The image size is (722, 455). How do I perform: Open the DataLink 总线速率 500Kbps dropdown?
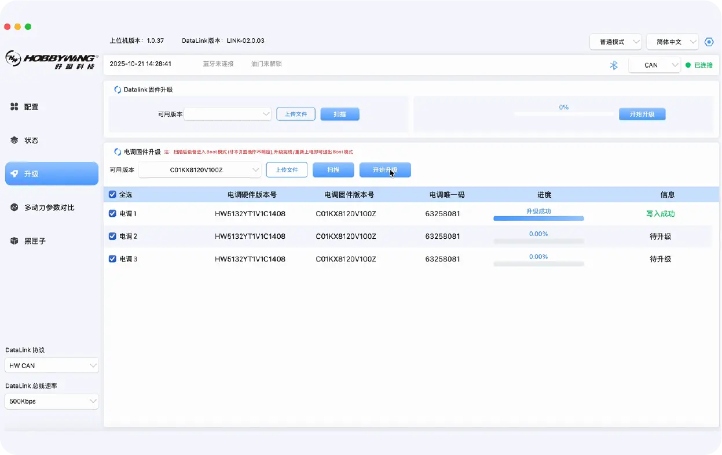coord(52,401)
